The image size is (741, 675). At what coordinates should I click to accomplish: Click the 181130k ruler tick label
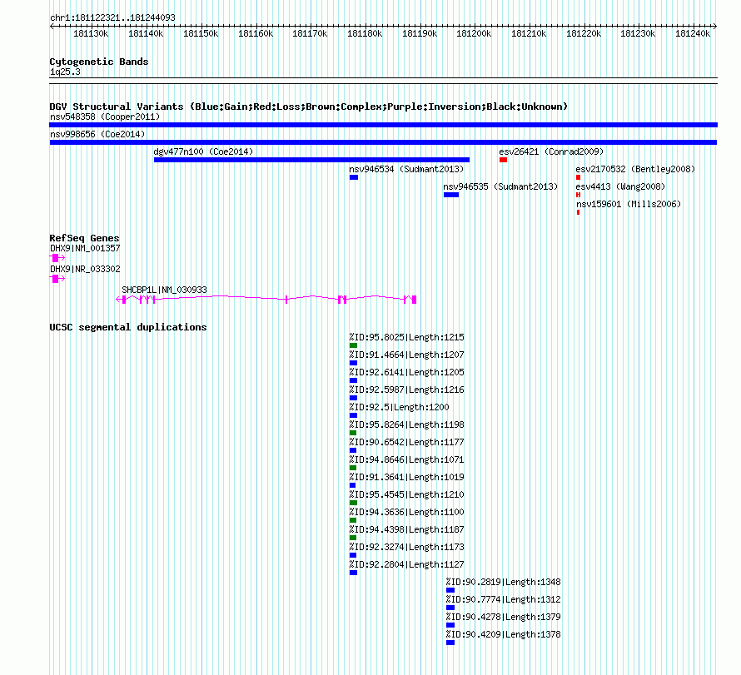[x=91, y=33]
